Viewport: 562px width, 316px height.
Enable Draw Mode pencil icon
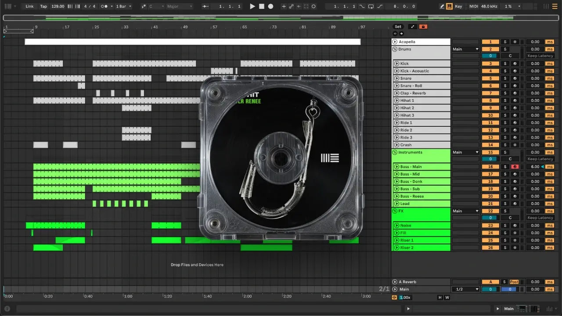click(x=442, y=7)
